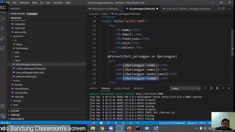Open the editor More Actions ellipsis
The height and width of the screenshot is (132, 235).
coord(229,9)
